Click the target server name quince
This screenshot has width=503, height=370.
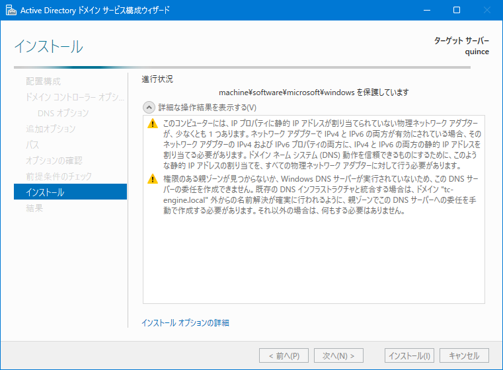pyautogui.click(x=477, y=52)
